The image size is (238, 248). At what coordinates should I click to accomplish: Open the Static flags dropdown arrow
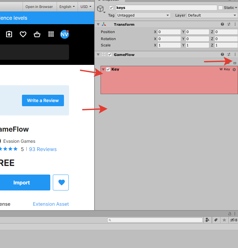pos(236,8)
